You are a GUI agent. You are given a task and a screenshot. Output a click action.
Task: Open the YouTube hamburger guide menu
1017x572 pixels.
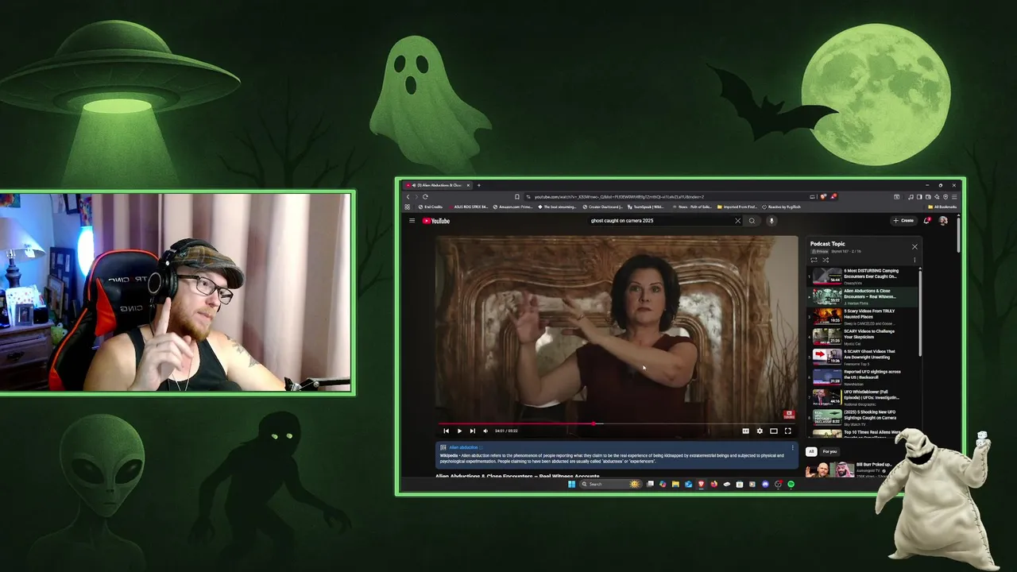click(x=412, y=221)
